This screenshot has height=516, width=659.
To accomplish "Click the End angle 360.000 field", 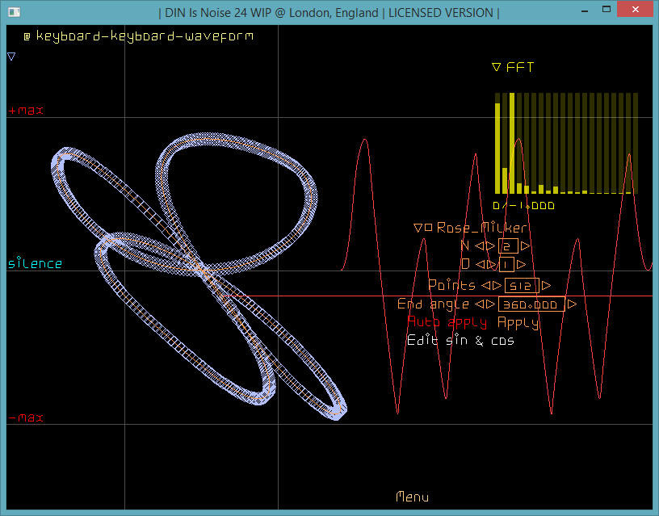I will click(x=531, y=304).
